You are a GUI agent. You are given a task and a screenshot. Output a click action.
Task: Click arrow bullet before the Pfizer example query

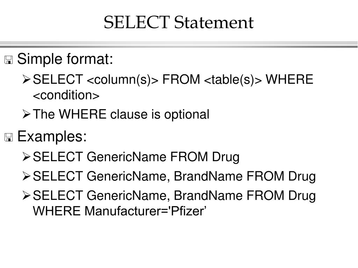[x=27, y=195]
